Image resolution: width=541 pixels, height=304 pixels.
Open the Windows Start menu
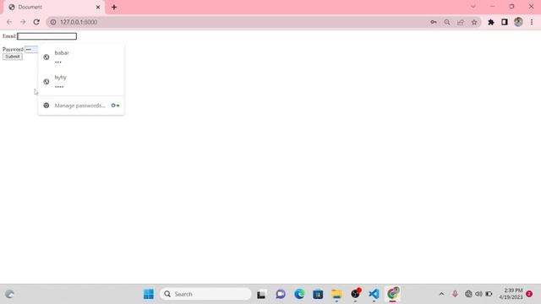pyautogui.click(x=149, y=294)
